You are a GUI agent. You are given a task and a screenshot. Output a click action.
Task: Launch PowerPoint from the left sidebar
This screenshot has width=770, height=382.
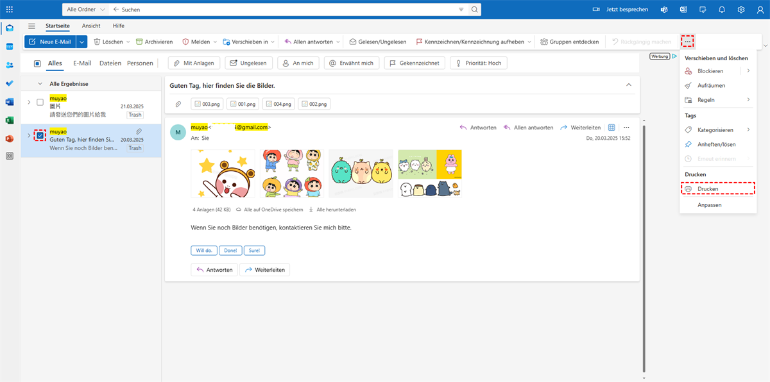pyautogui.click(x=10, y=138)
